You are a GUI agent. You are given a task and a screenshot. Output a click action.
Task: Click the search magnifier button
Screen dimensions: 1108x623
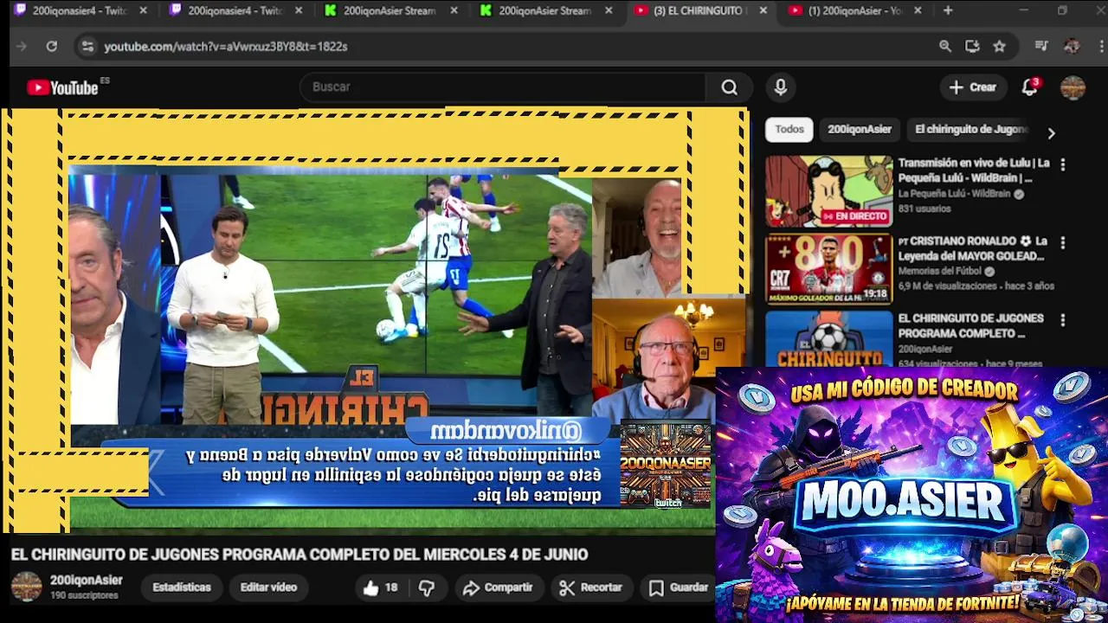[730, 87]
